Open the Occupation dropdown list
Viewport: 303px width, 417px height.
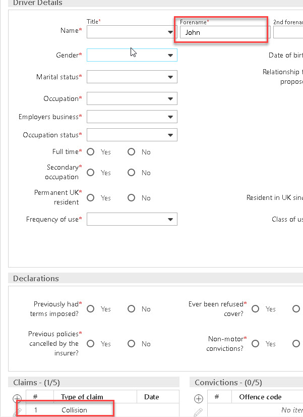[x=132, y=98]
